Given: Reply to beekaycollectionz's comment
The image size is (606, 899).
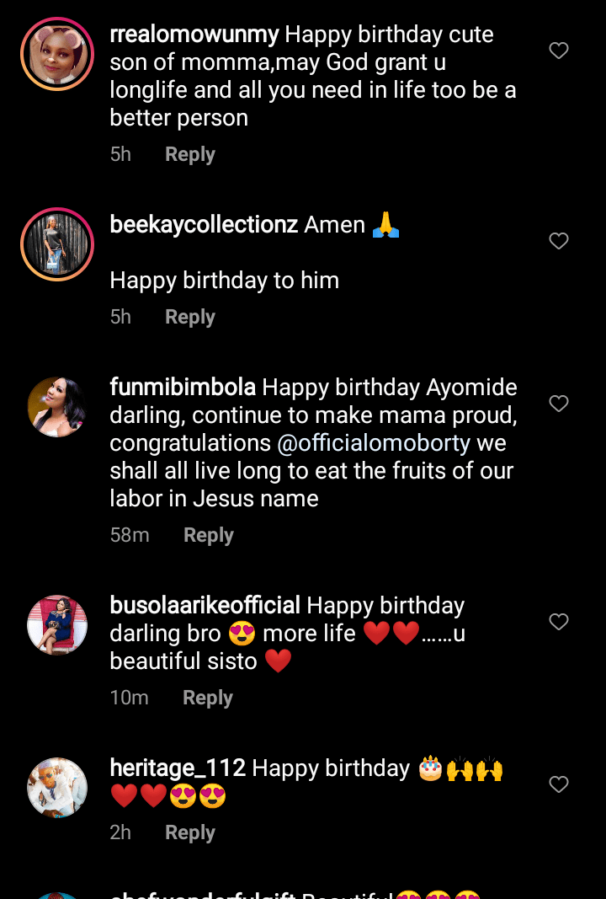Looking at the screenshot, I should click(190, 317).
